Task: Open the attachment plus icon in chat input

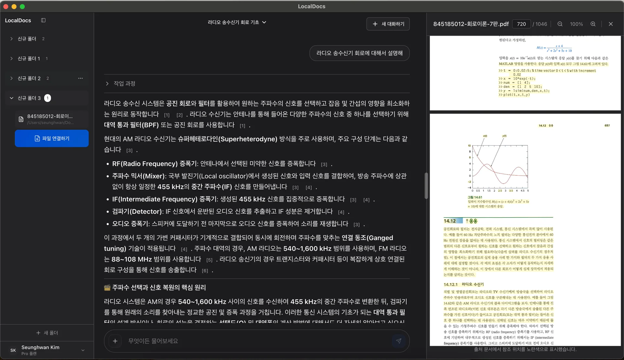Action: pos(115,341)
